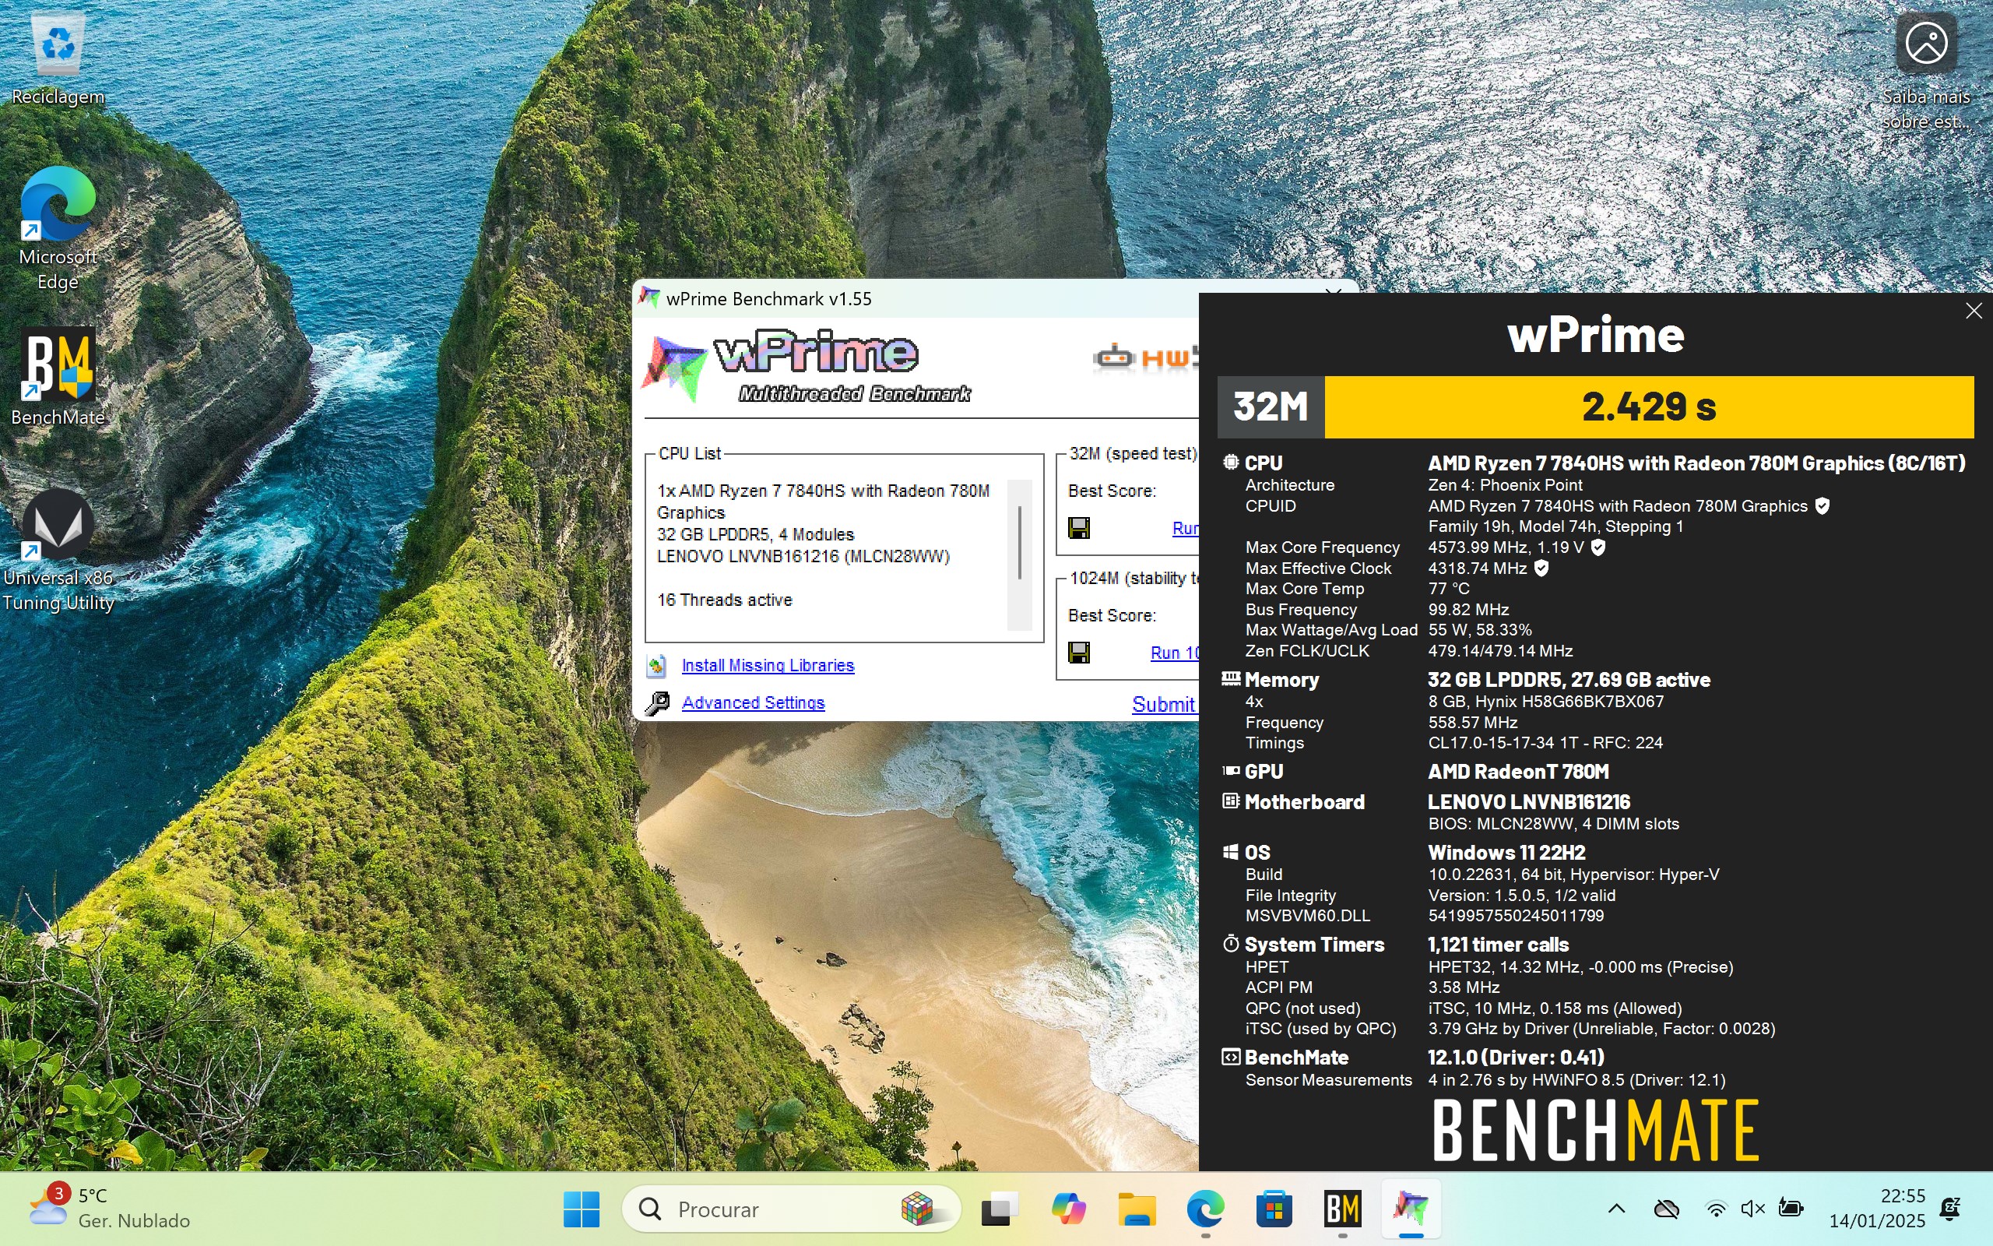1993x1246 pixels.
Task: Open Universal x86 Tuning Utility shortcut
Action: [x=58, y=551]
